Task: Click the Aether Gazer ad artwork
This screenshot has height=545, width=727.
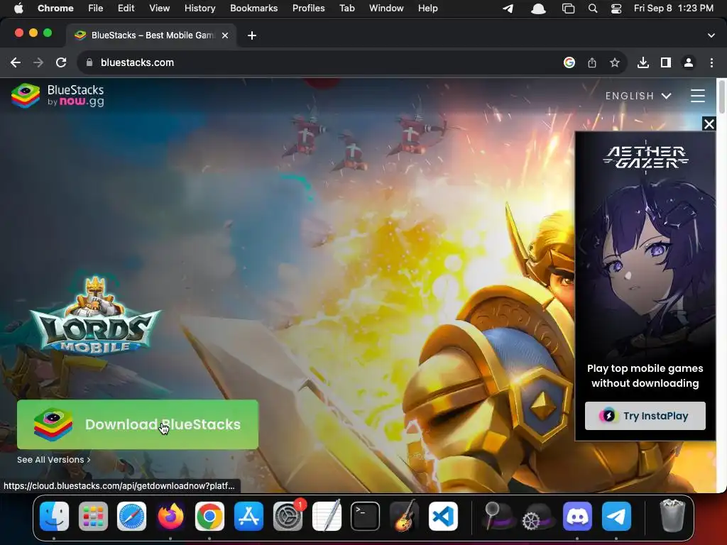Action: (645, 264)
